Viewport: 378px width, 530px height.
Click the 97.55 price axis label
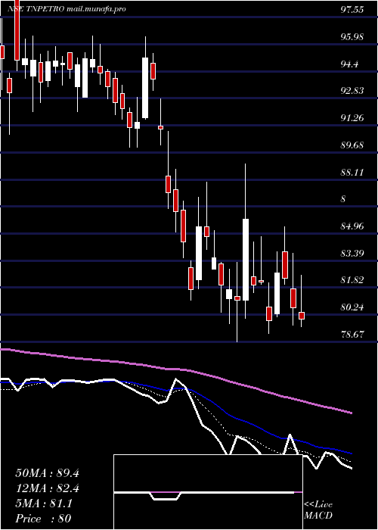coord(352,9)
